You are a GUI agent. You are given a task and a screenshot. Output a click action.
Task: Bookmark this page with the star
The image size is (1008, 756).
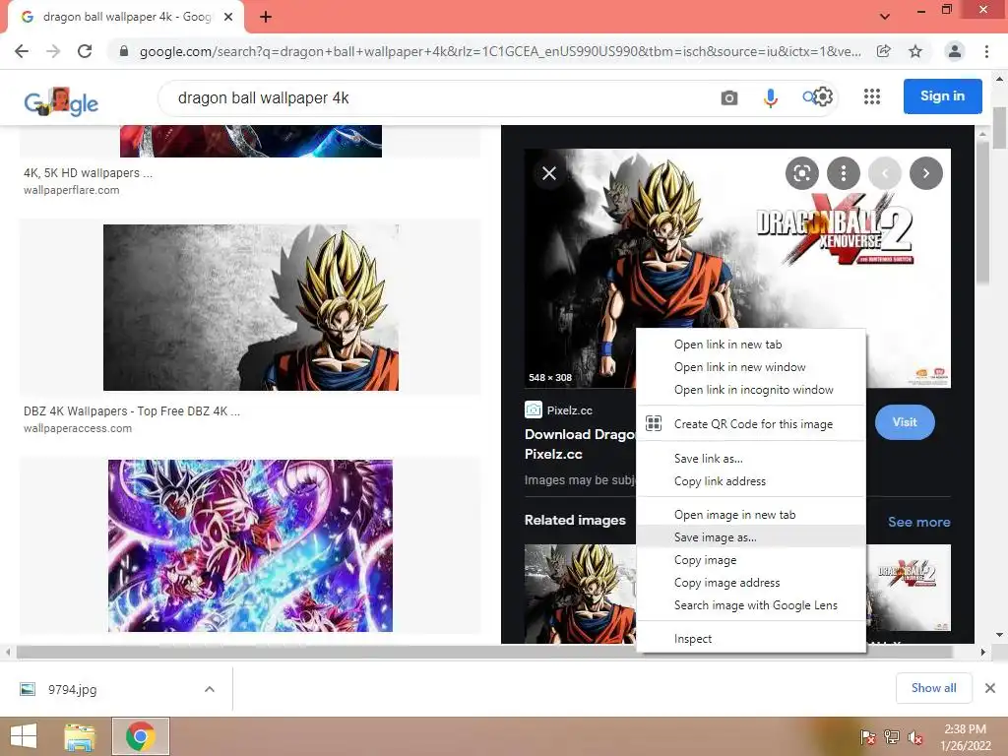click(915, 51)
